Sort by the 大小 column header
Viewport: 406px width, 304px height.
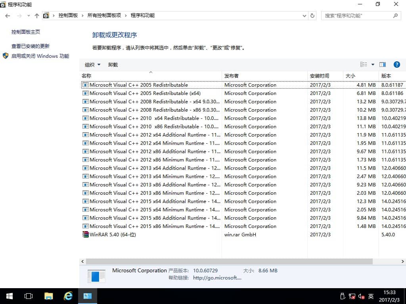coord(361,76)
